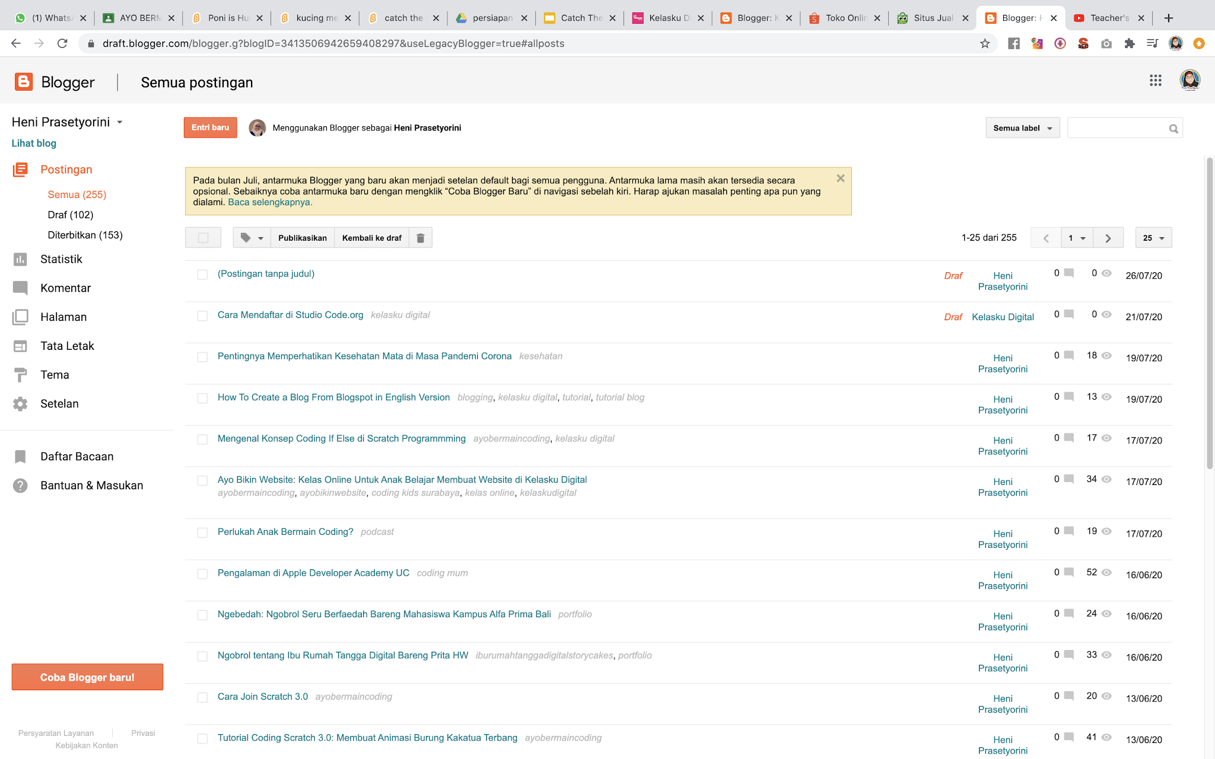The image size is (1215, 759).
Task: Click the Bantuan & Masukan question icon
Action: click(x=20, y=486)
